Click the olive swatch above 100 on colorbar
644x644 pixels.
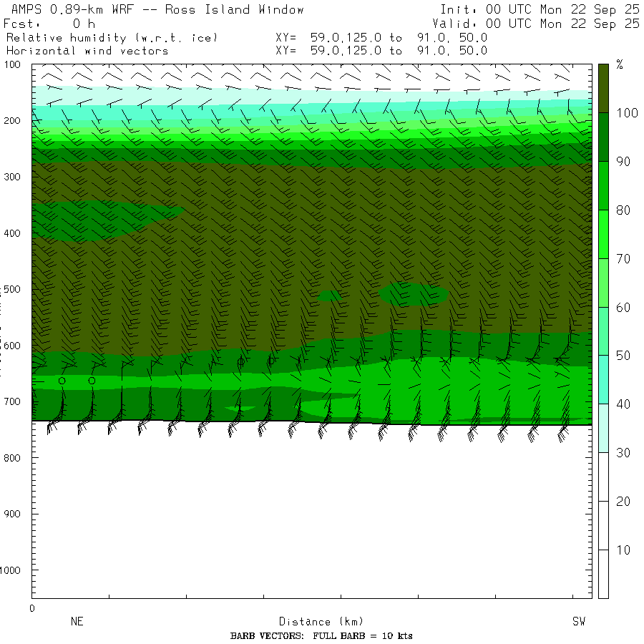603,88
